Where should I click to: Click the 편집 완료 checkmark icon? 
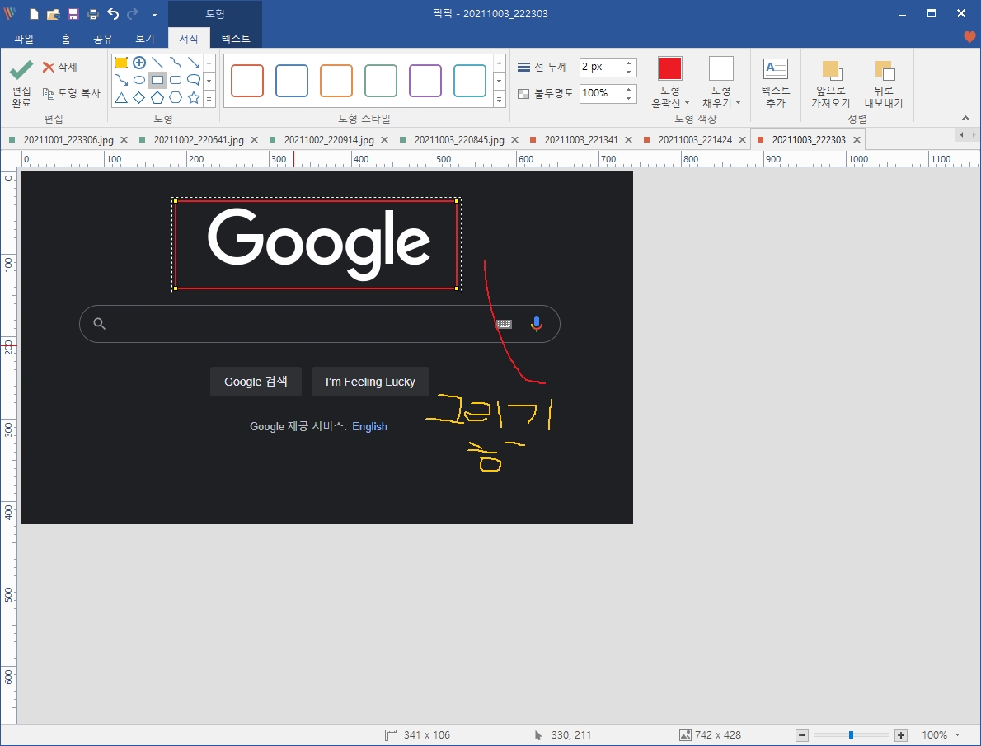coord(21,72)
